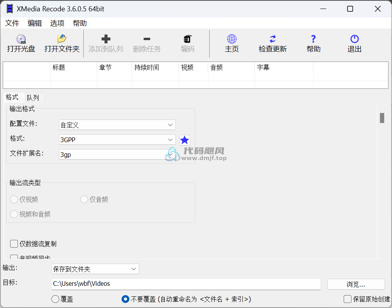Image resolution: width=392 pixels, height=308 pixels.
Task: Click the 浏览... (Browse) button
Action: pos(356,284)
